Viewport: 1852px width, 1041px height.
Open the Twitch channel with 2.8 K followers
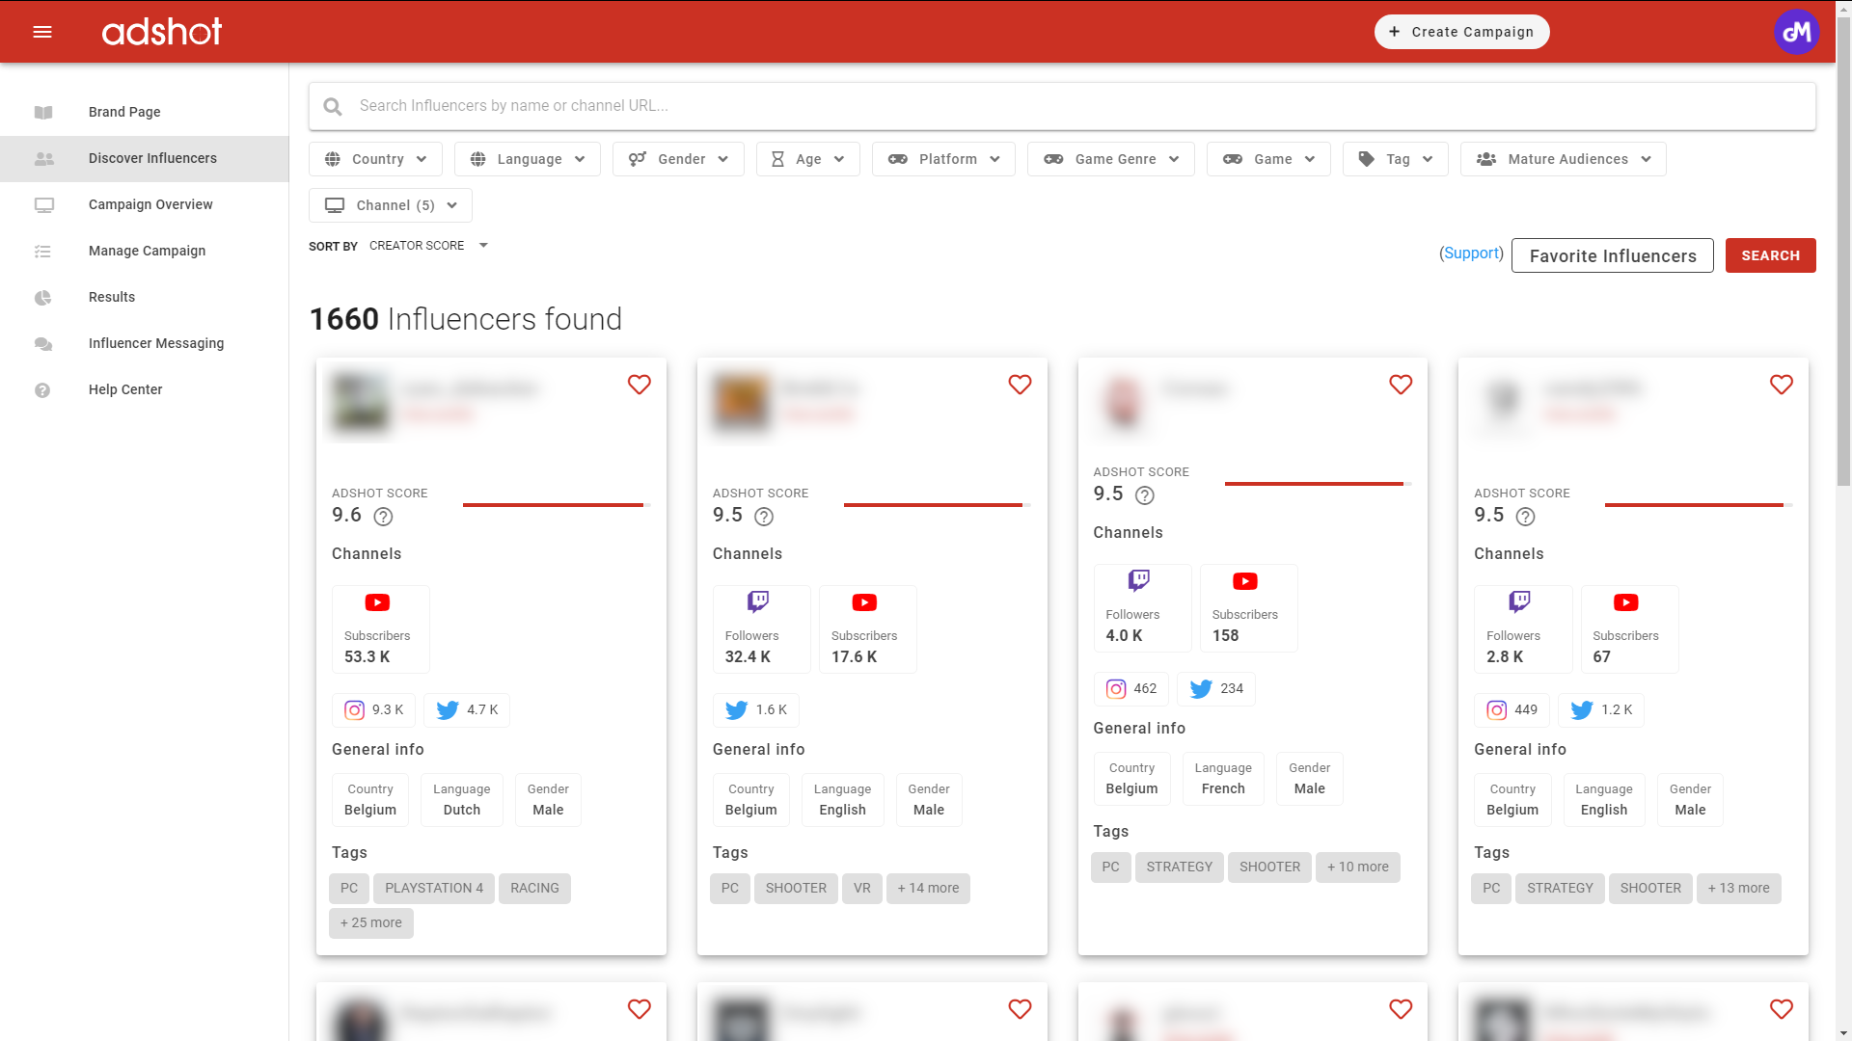(x=1523, y=628)
